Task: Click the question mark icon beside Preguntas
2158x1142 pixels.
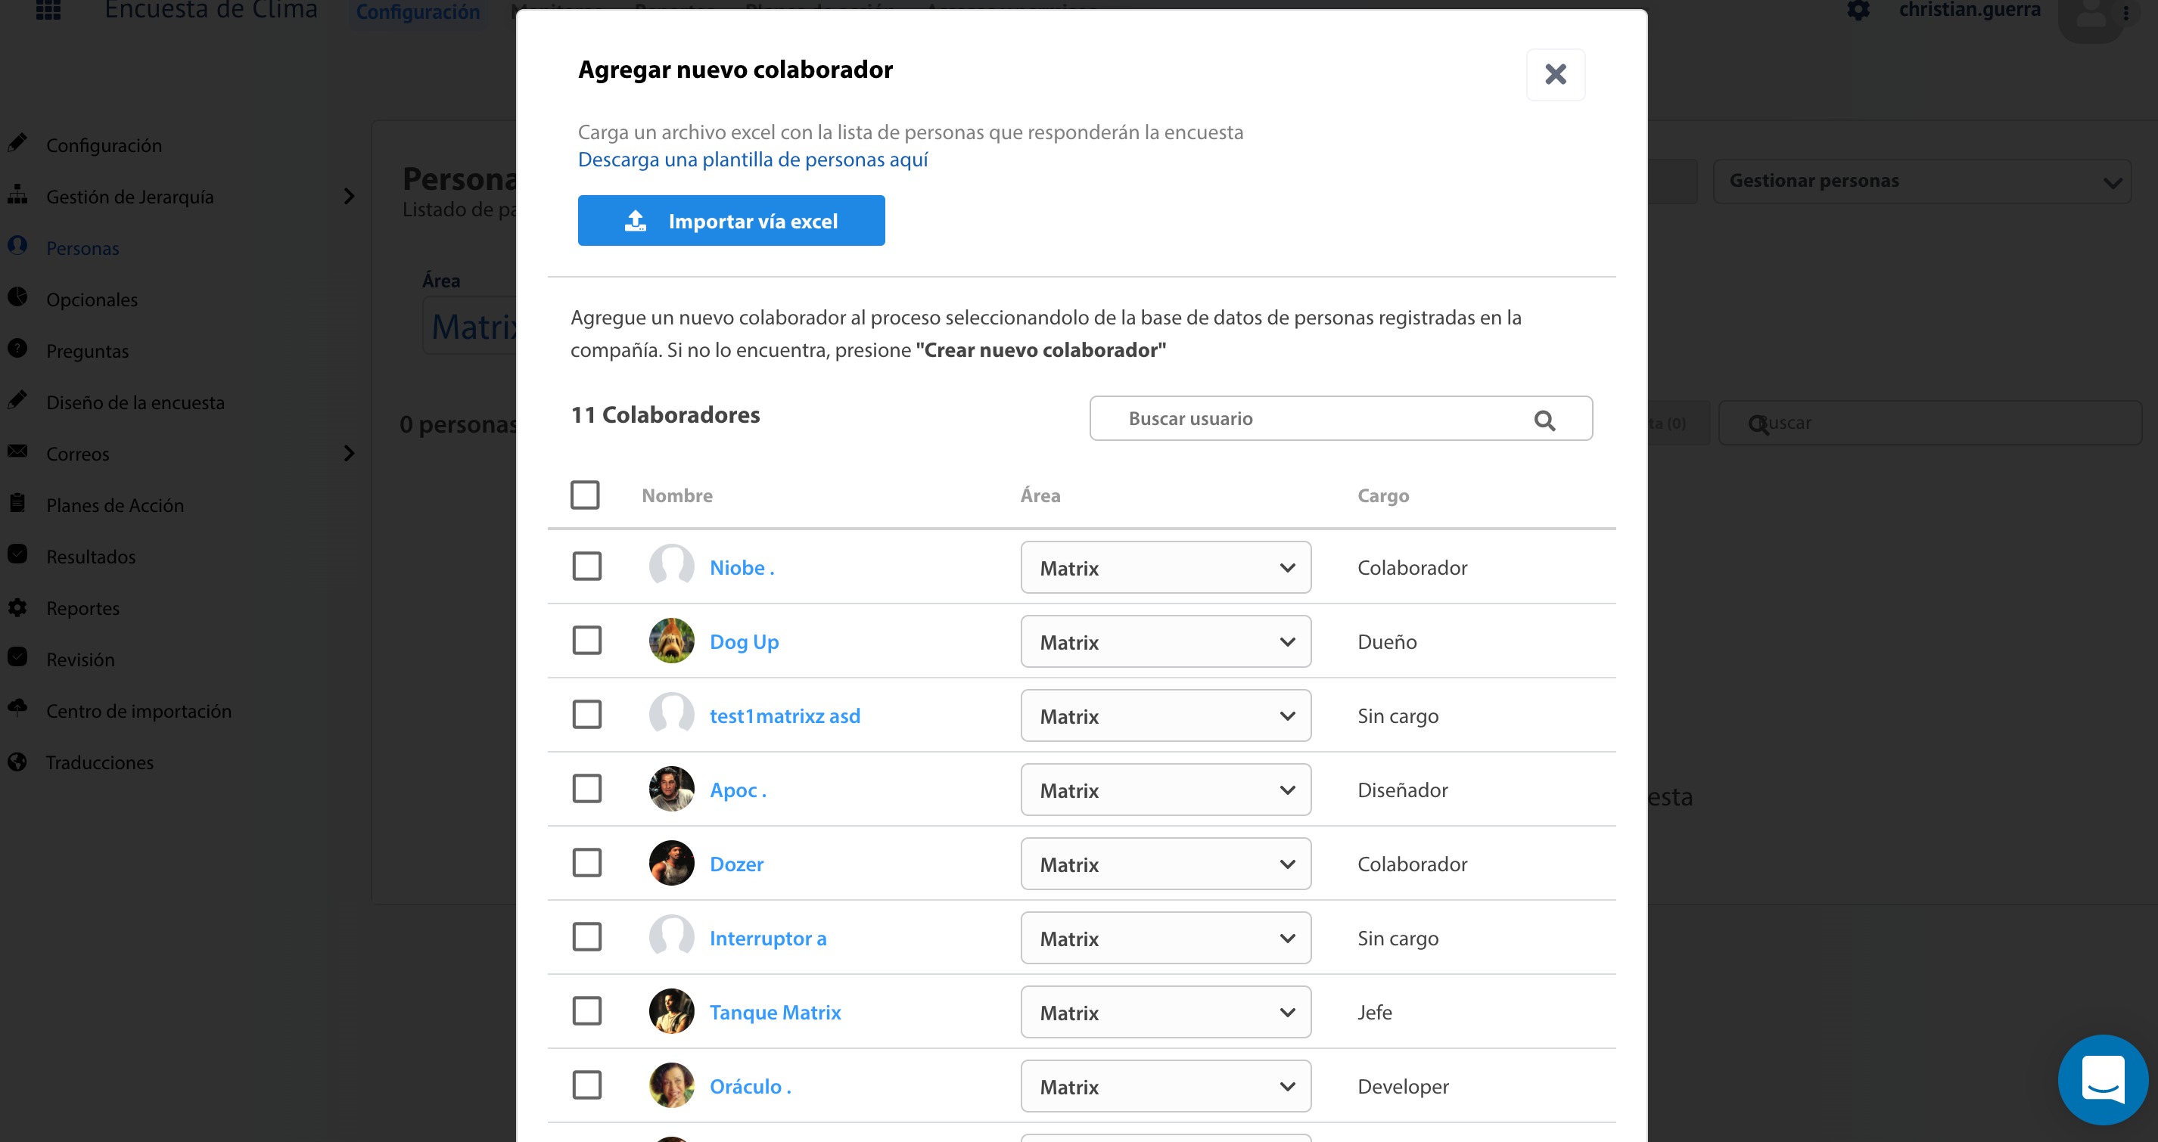Action: pos(17,349)
